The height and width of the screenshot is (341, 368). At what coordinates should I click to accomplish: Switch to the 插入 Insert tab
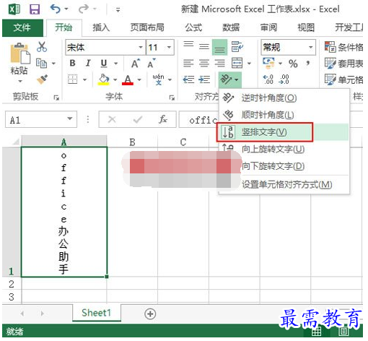click(x=101, y=27)
